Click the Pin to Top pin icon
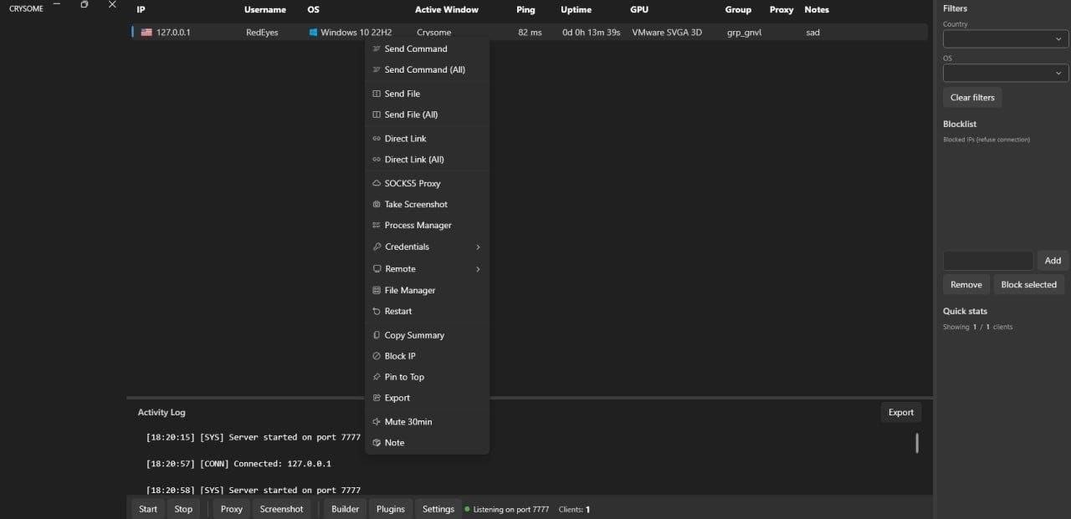The height and width of the screenshot is (519, 1071). click(377, 378)
